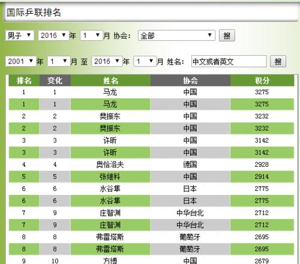Expand the month dropdown before 协会
This screenshot has width=300, height=264.
click(91, 35)
